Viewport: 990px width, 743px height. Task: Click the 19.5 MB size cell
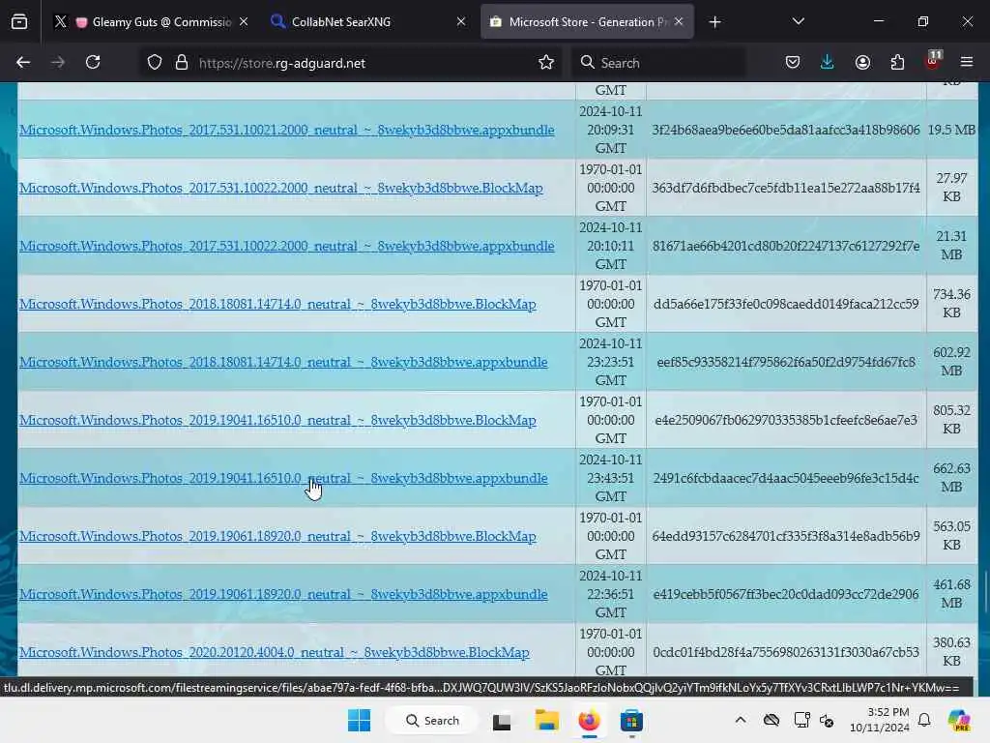951,131
